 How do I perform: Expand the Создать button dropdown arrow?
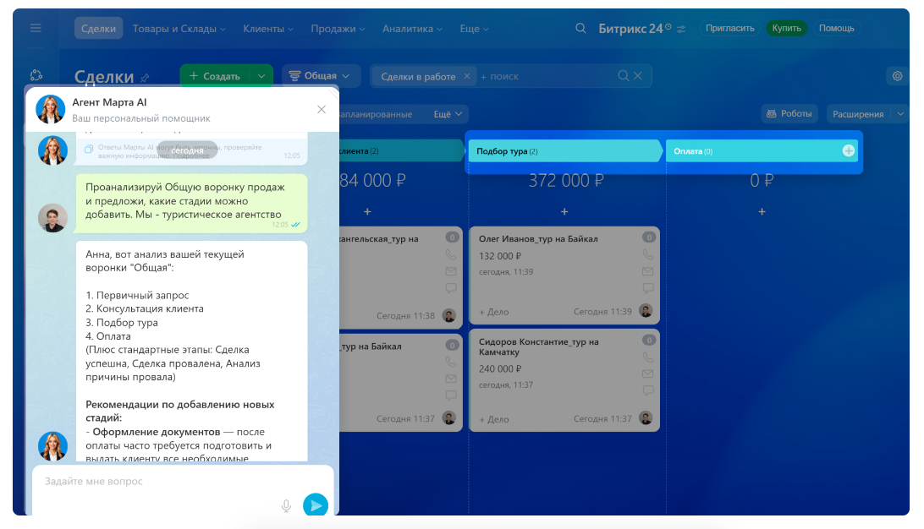click(x=261, y=76)
